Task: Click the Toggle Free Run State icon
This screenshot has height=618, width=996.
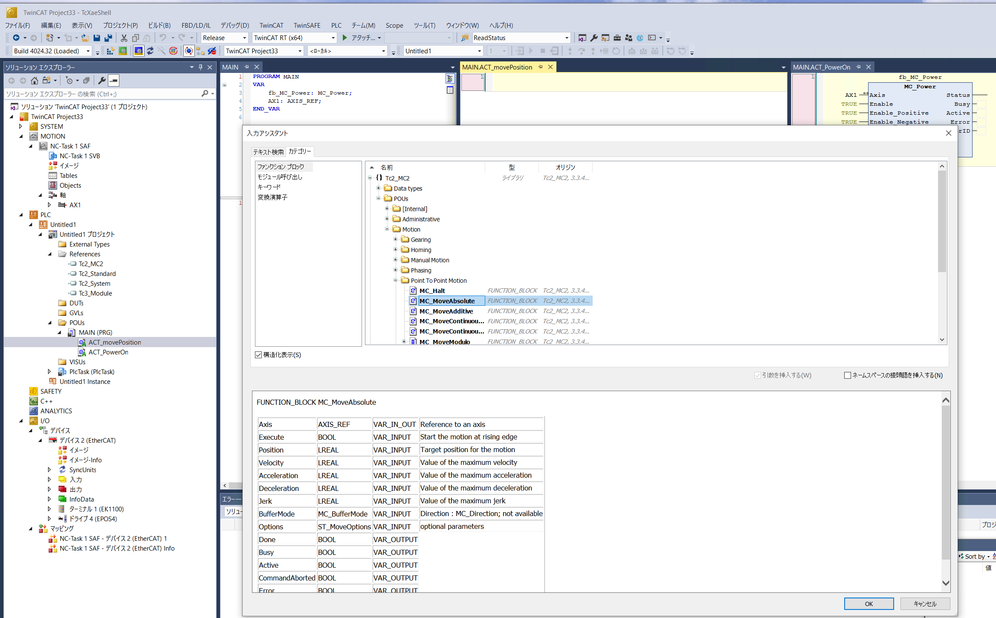Action: click(174, 51)
